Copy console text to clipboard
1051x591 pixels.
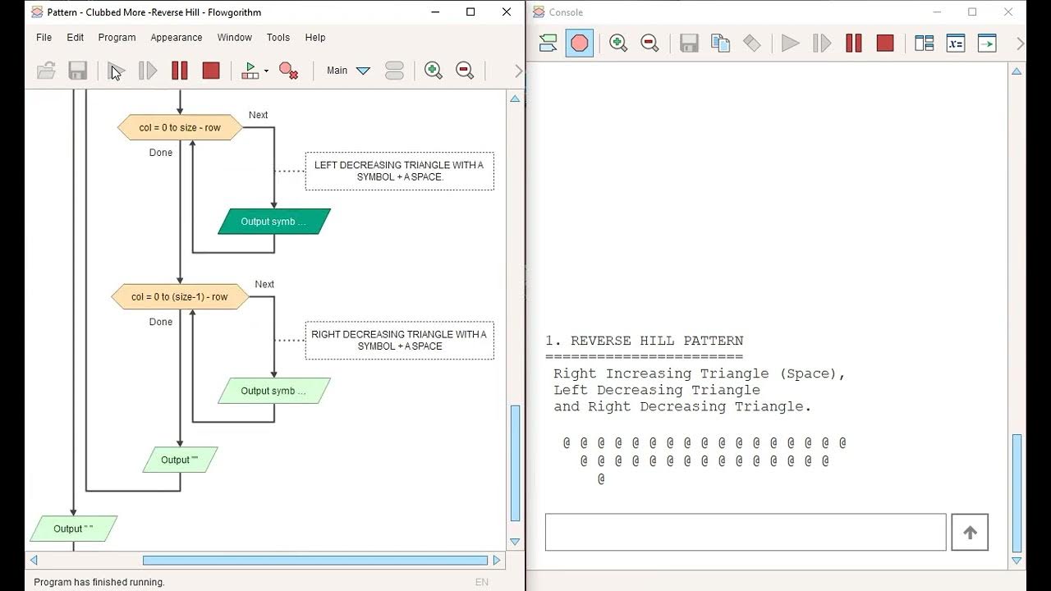pos(720,44)
